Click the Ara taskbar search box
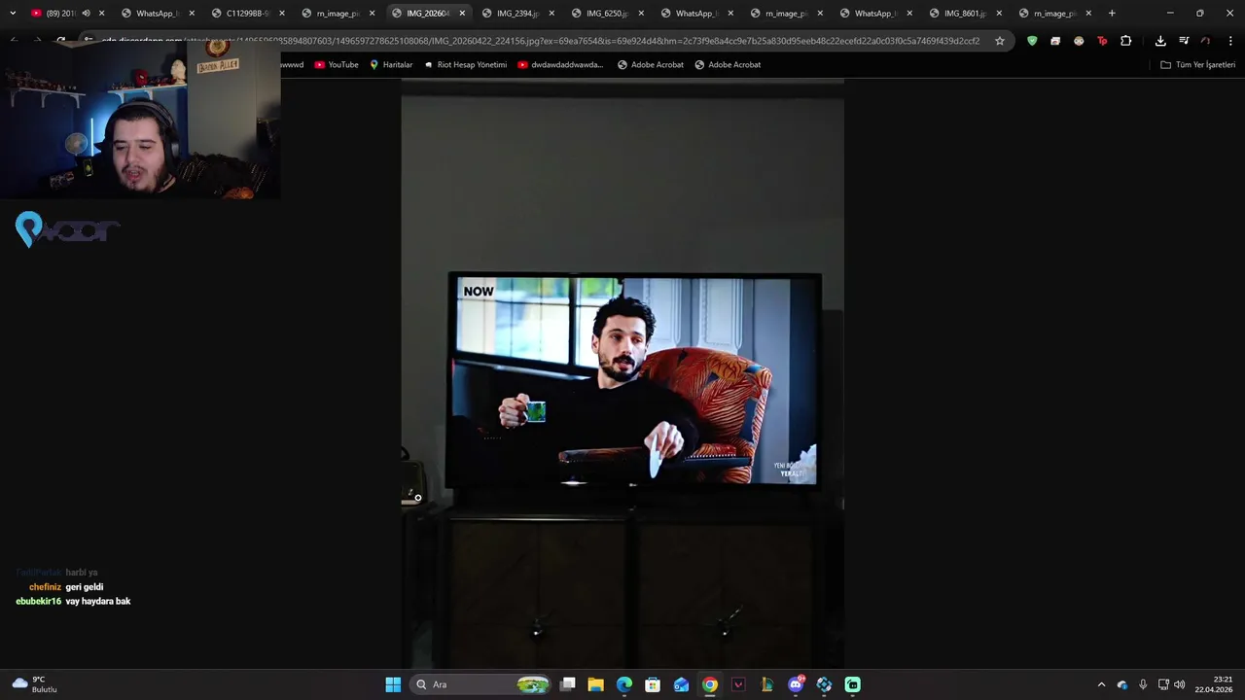The image size is (1245, 700). [481, 684]
